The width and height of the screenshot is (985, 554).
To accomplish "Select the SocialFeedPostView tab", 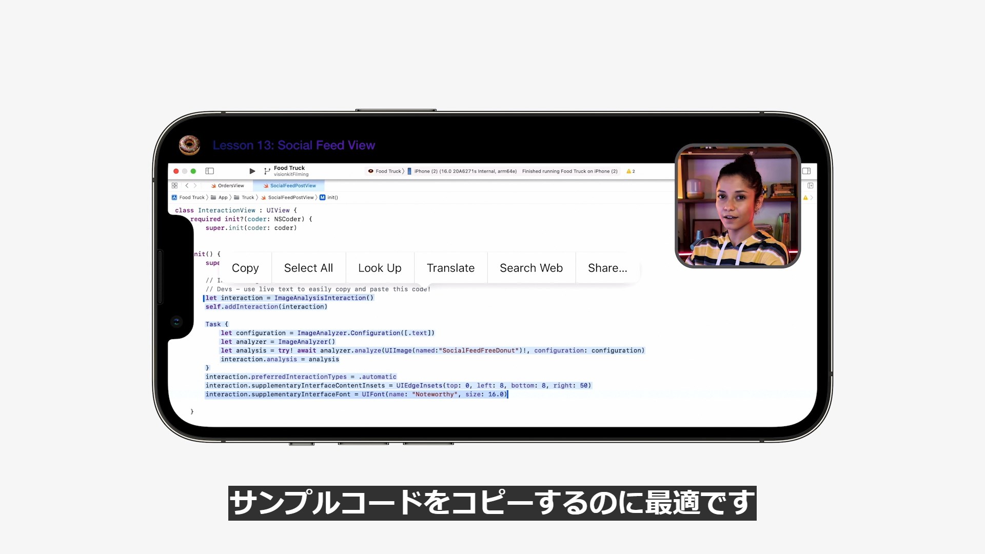I will (289, 186).
